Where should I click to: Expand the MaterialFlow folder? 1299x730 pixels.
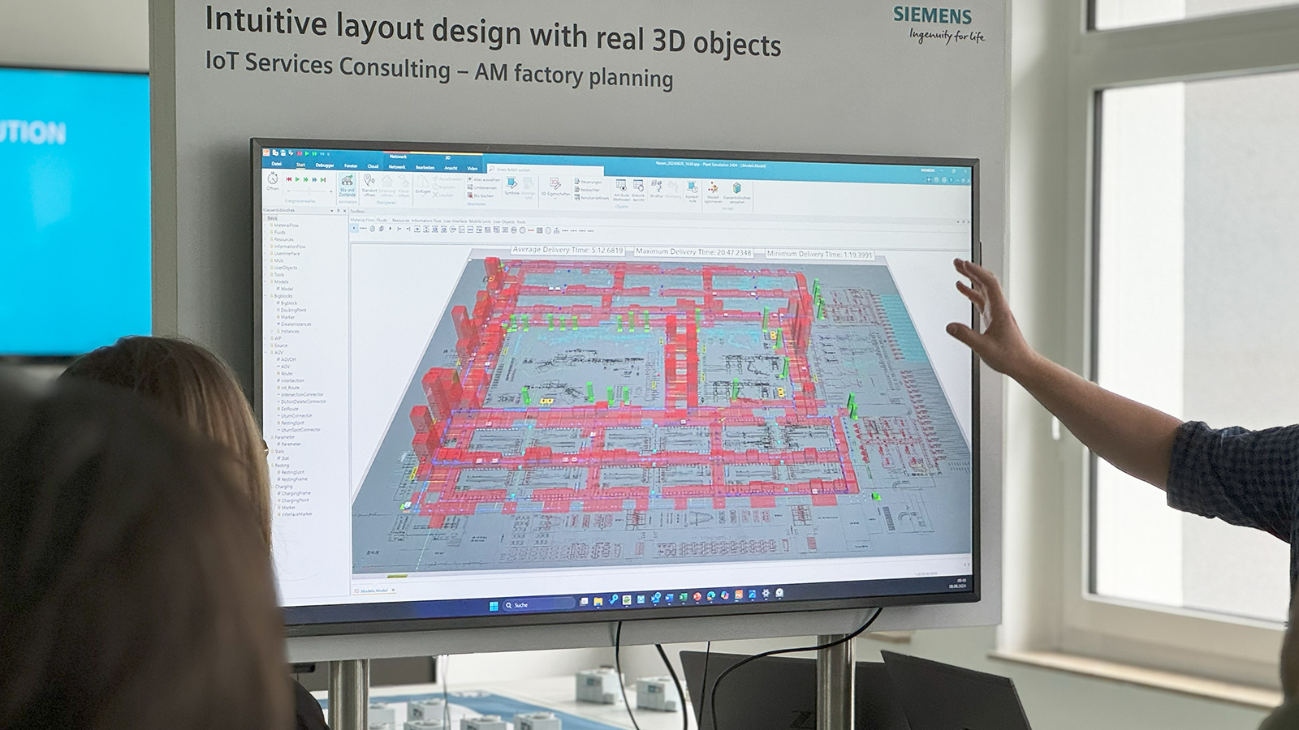pos(265,226)
